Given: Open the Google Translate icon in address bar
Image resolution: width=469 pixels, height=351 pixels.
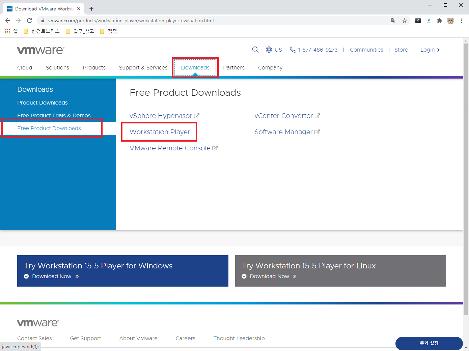Looking at the screenshot, I should coord(394,21).
